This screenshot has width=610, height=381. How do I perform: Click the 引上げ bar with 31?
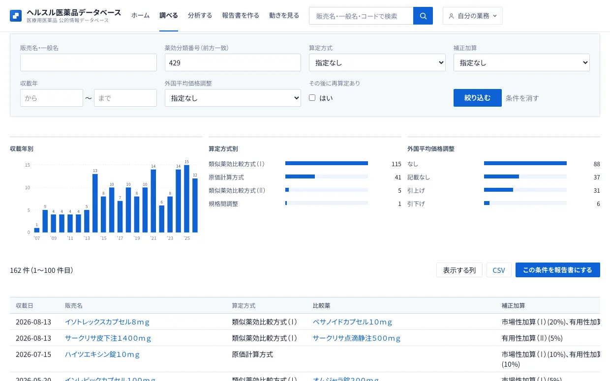click(x=498, y=190)
